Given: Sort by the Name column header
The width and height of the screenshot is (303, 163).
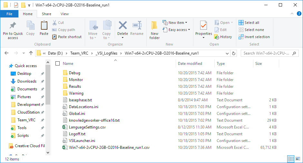Looking at the screenshot, I should 68,64.
